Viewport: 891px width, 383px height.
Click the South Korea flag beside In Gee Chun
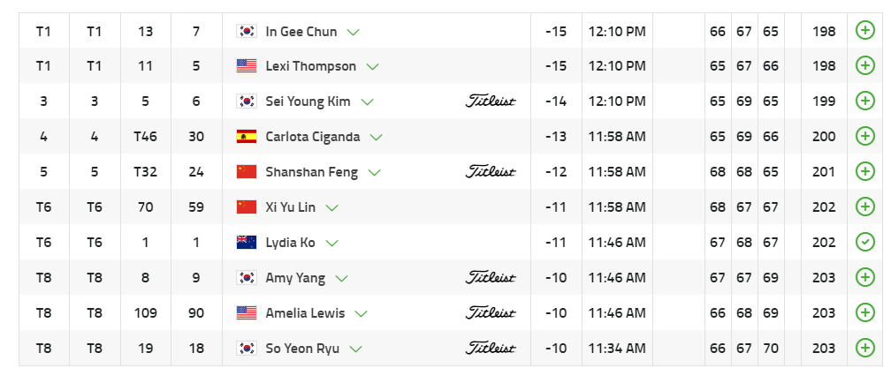coord(247,31)
